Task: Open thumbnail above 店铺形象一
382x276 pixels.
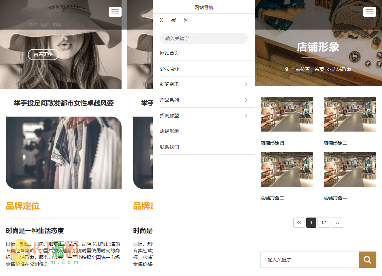Action: (x=350, y=170)
